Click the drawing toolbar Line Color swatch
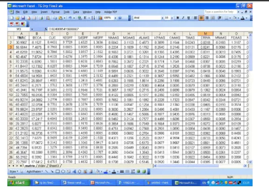The image size is (269, 189). click(105, 171)
